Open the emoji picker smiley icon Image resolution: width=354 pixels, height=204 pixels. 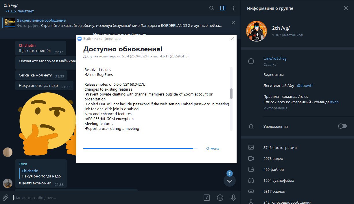click(x=220, y=198)
